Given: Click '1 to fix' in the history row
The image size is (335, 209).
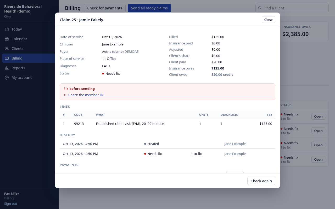Looking at the screenshot, I should tap(196, 154).
